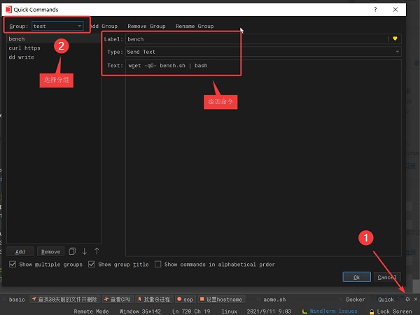Select the curl https command entry
This screenshot has height=315, width=420.
coord(24,48)
